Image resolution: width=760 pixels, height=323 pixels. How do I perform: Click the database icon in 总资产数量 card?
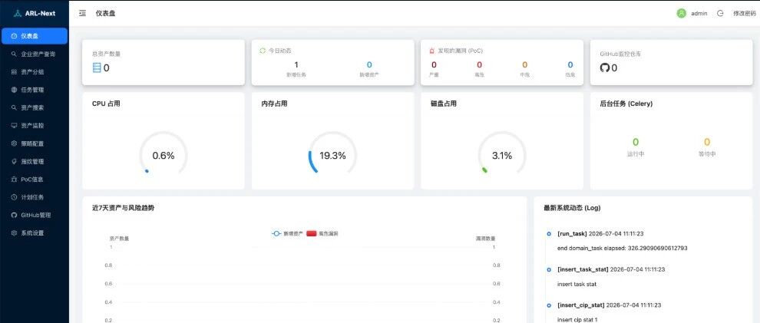[97, 68]
